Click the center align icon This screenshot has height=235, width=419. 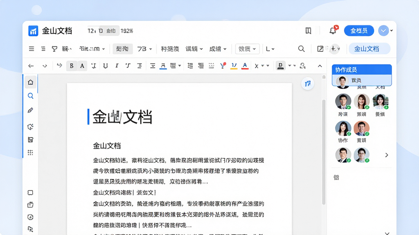coord(153,66)
